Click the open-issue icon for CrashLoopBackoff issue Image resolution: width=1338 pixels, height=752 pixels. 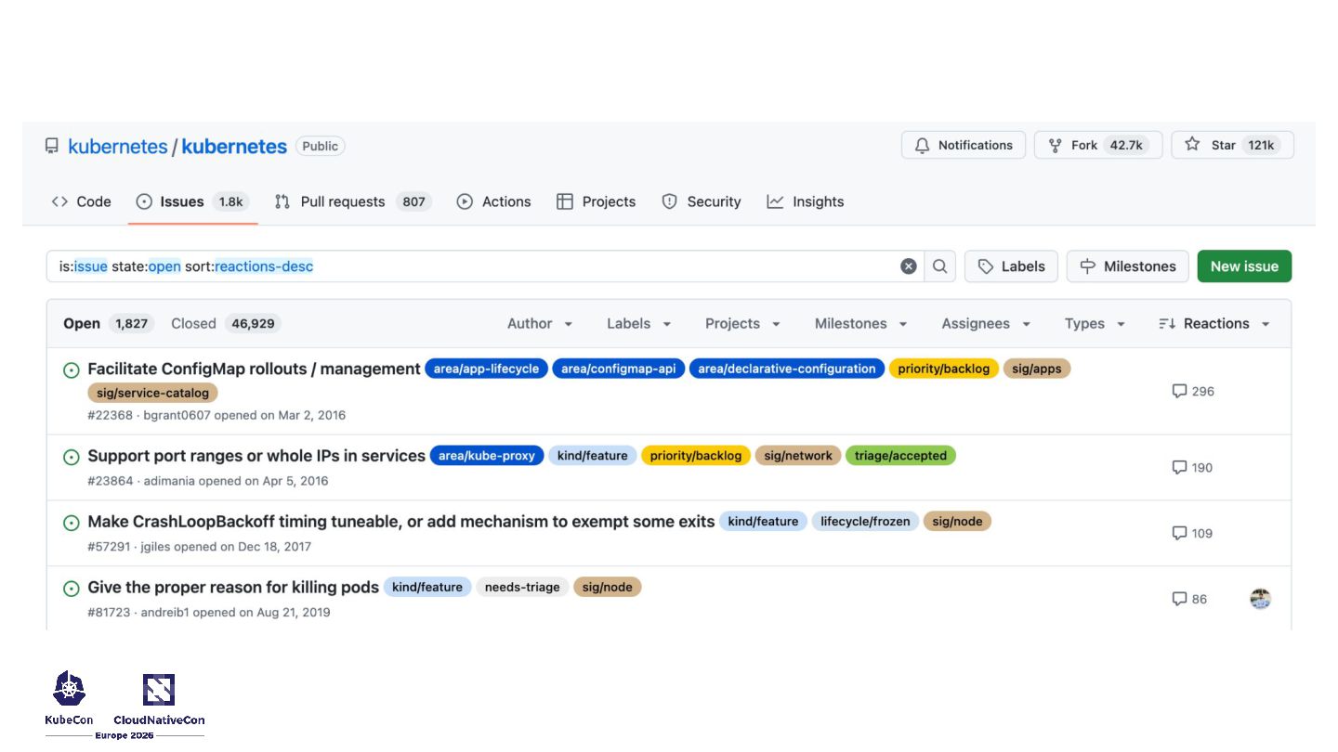pyautogui.click(x=71, y=523)
